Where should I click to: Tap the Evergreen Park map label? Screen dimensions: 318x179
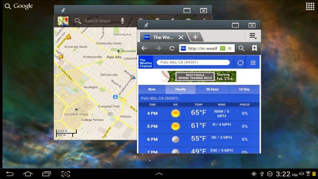pos(109,106)
